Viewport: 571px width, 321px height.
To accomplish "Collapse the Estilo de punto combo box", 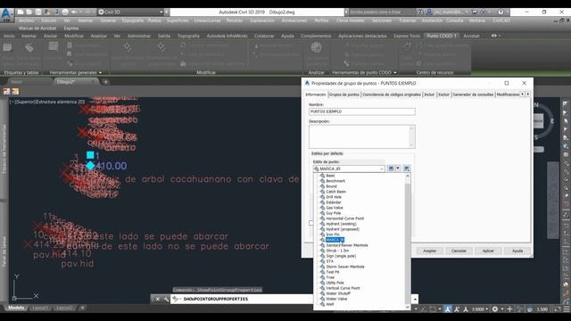I will tap(381, 169).
